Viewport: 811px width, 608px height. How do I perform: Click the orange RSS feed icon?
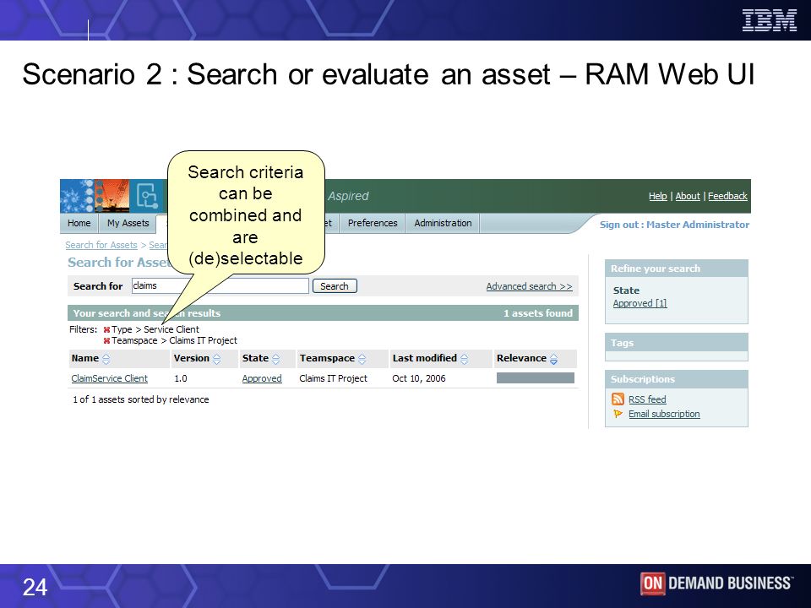click(x=618, y=399)
